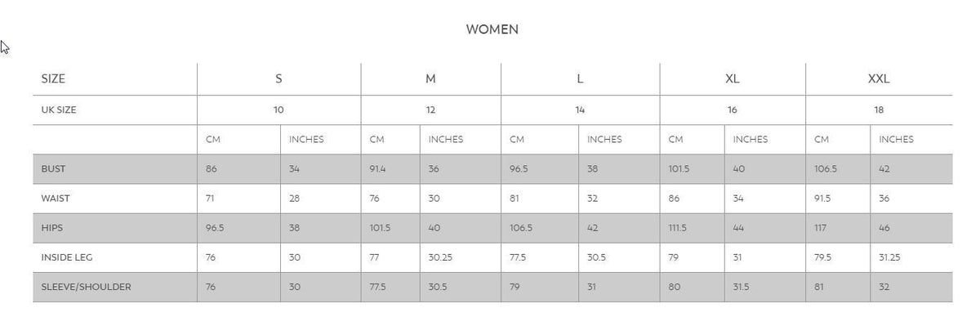980x326 pixels.
Task: Select the L size column header
Action: point(580,79)
